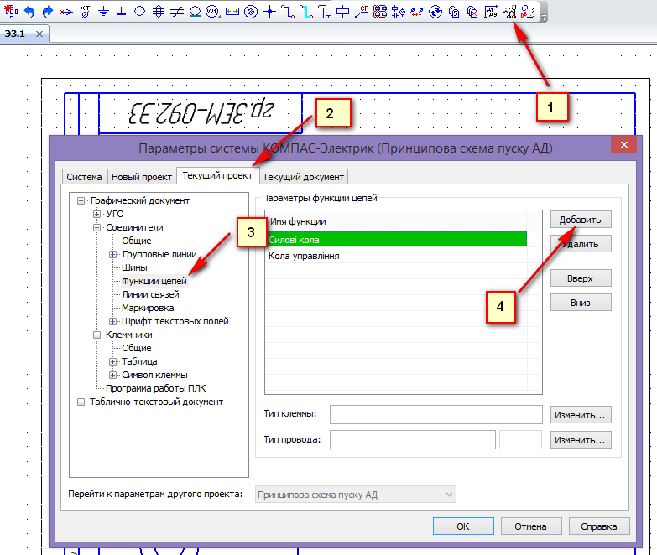Viewport: 657px width, 555px height.
Task: Switch to Новый проект tab
Action: [x=142, y=177]
